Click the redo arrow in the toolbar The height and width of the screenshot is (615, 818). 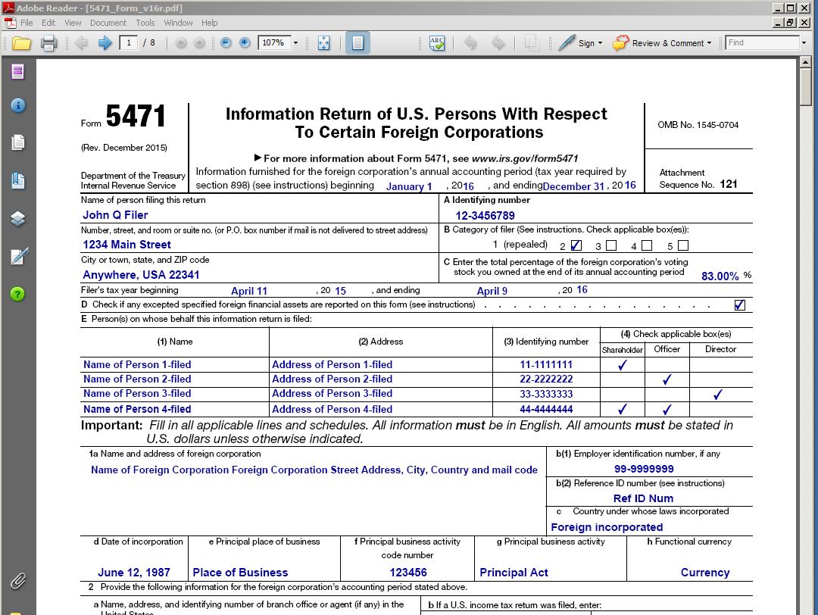tap(498, 42)
